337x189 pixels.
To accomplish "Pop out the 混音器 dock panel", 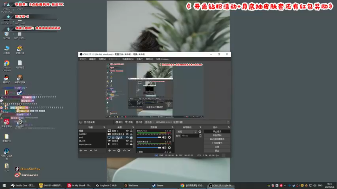I will pyautogui.click(x=172, y=127).
